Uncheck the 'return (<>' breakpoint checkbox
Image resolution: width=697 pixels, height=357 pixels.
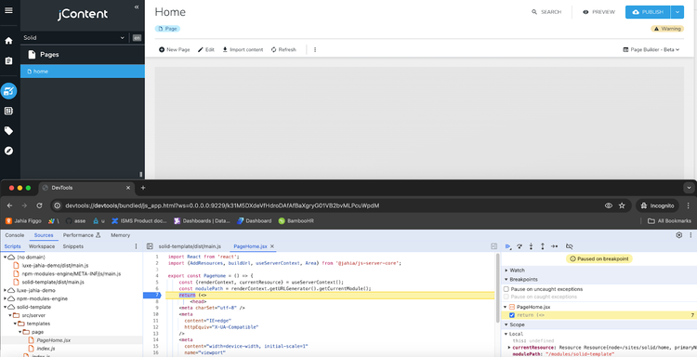pyautogui.click(x=512, y=315)
